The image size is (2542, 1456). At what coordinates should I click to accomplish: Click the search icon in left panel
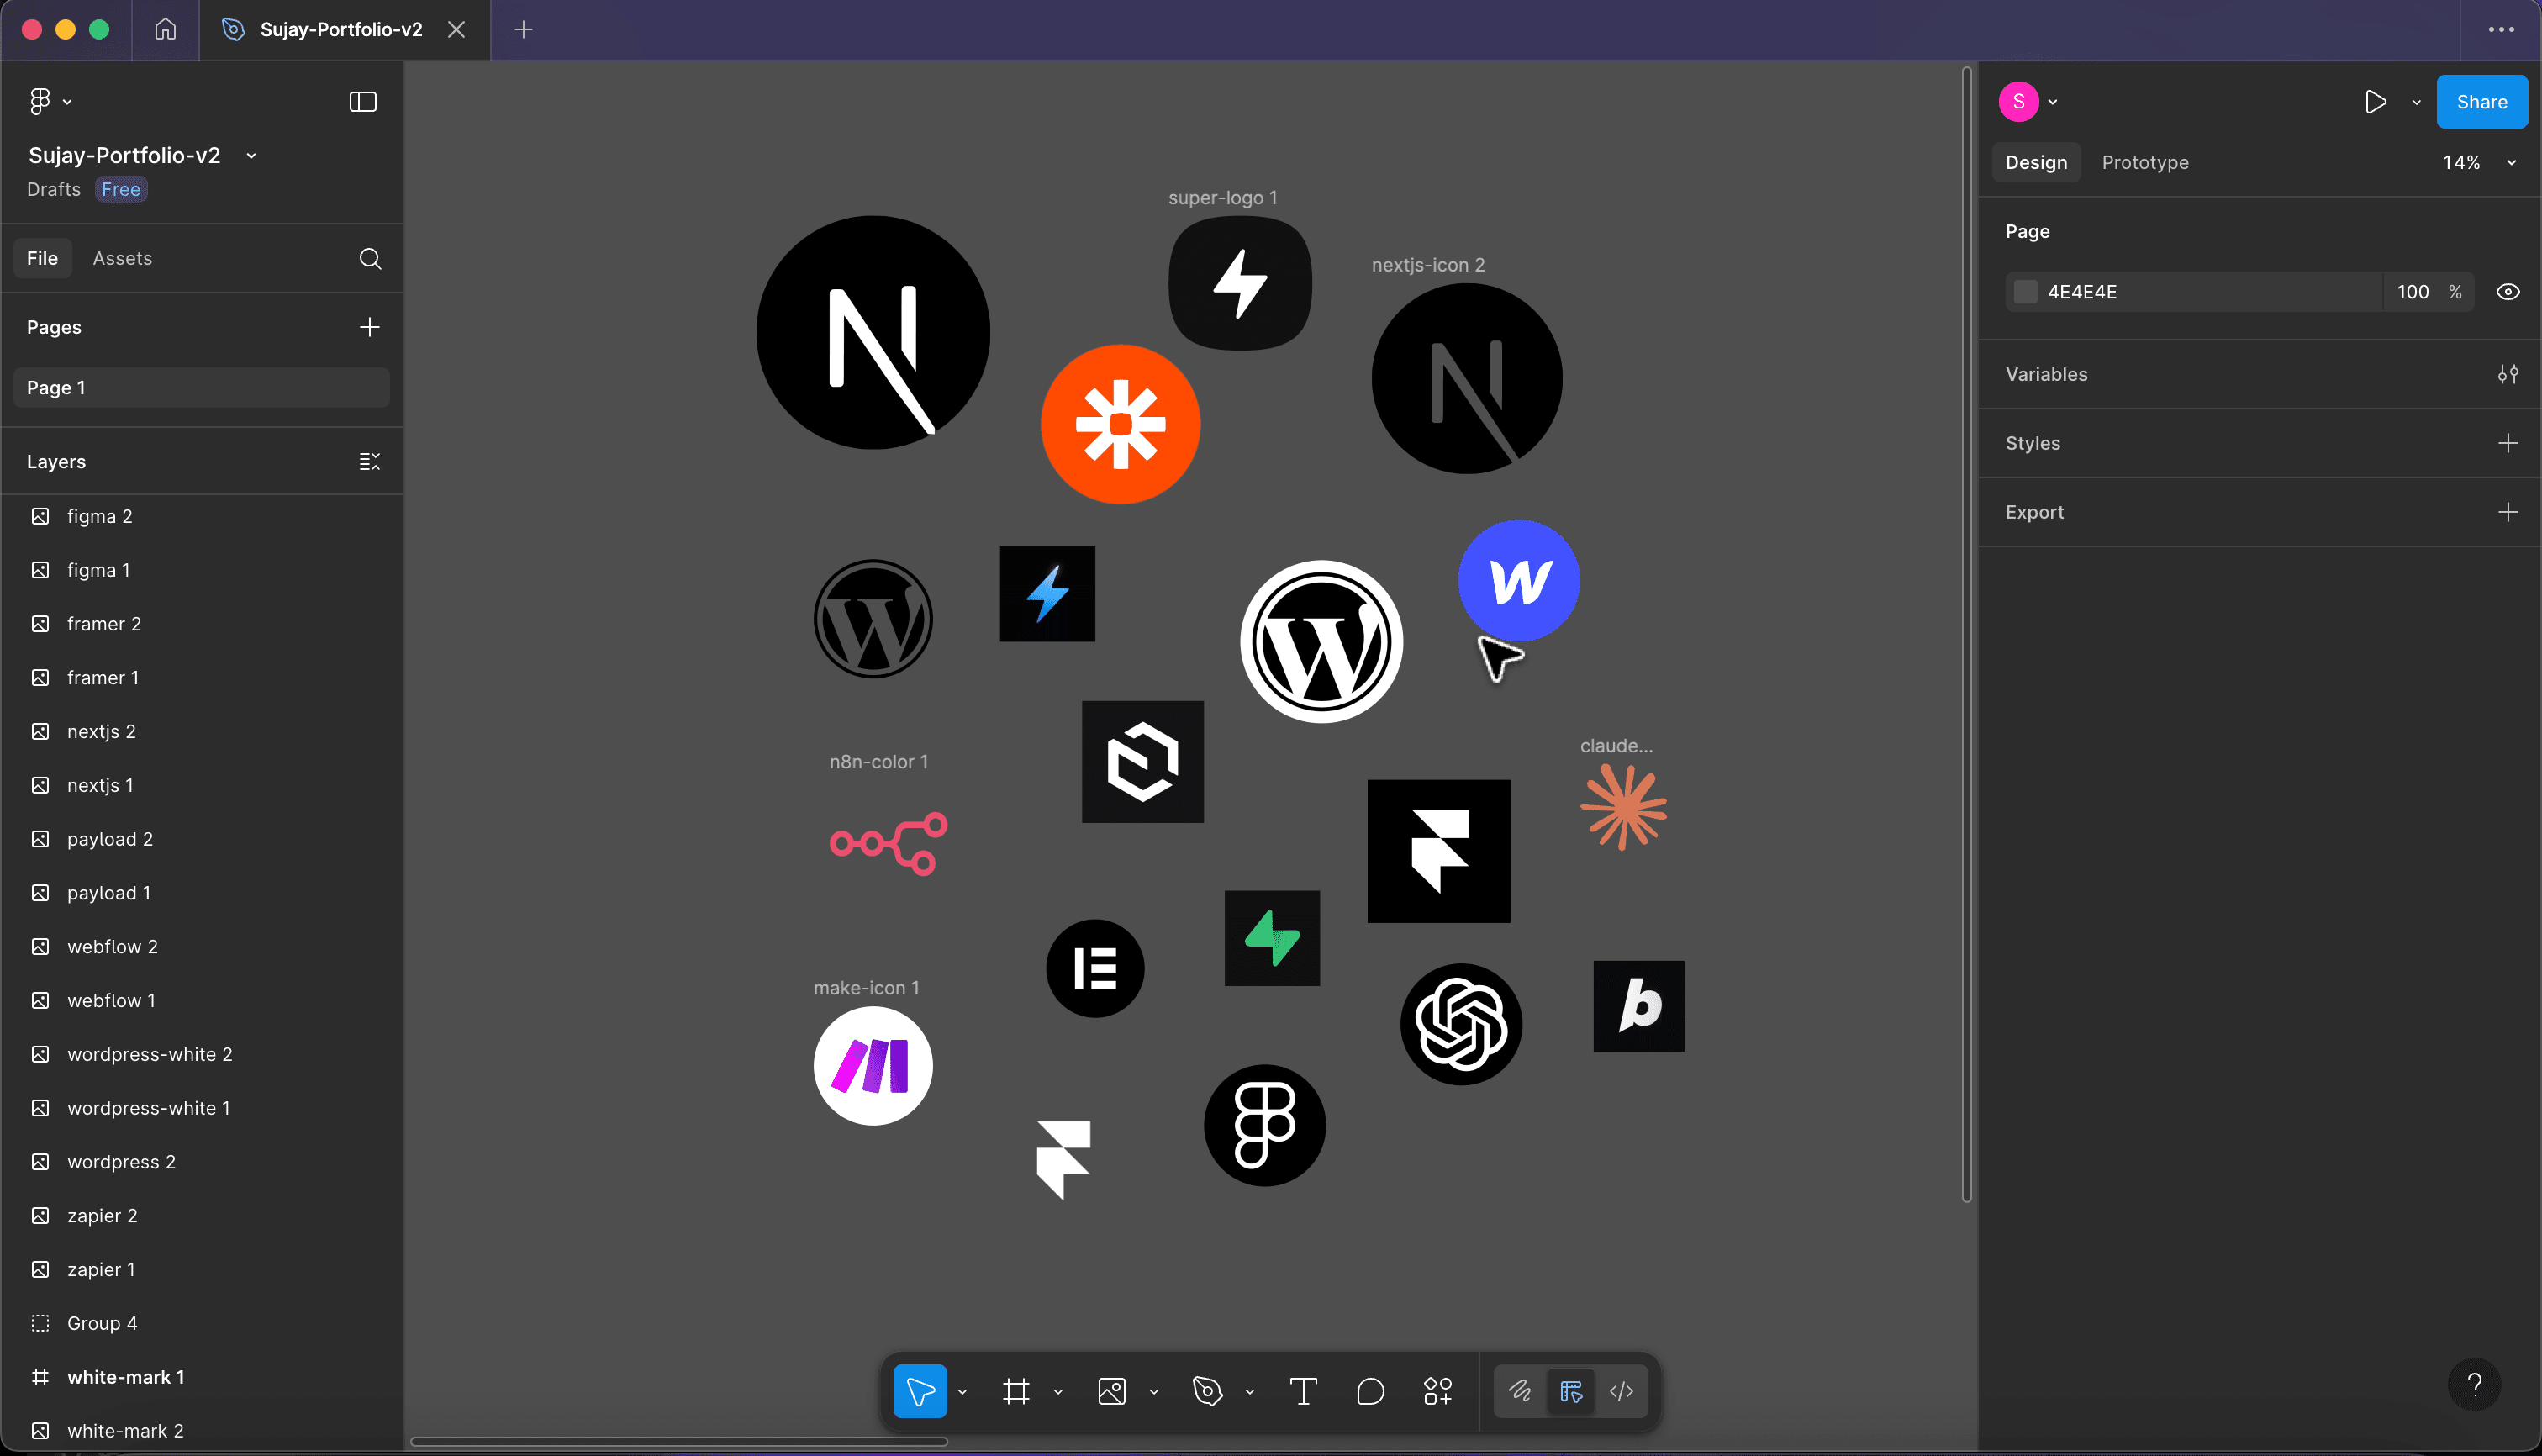pos(370,259)
